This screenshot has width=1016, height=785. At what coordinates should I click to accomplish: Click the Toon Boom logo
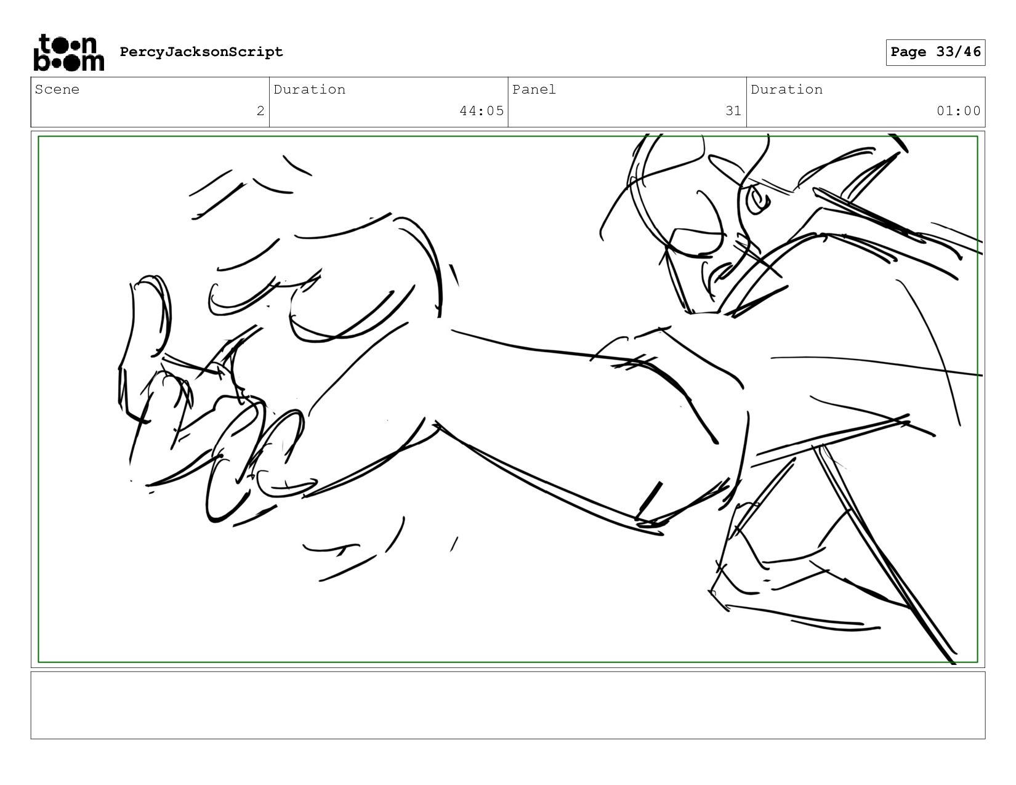[x=68, y=52]
